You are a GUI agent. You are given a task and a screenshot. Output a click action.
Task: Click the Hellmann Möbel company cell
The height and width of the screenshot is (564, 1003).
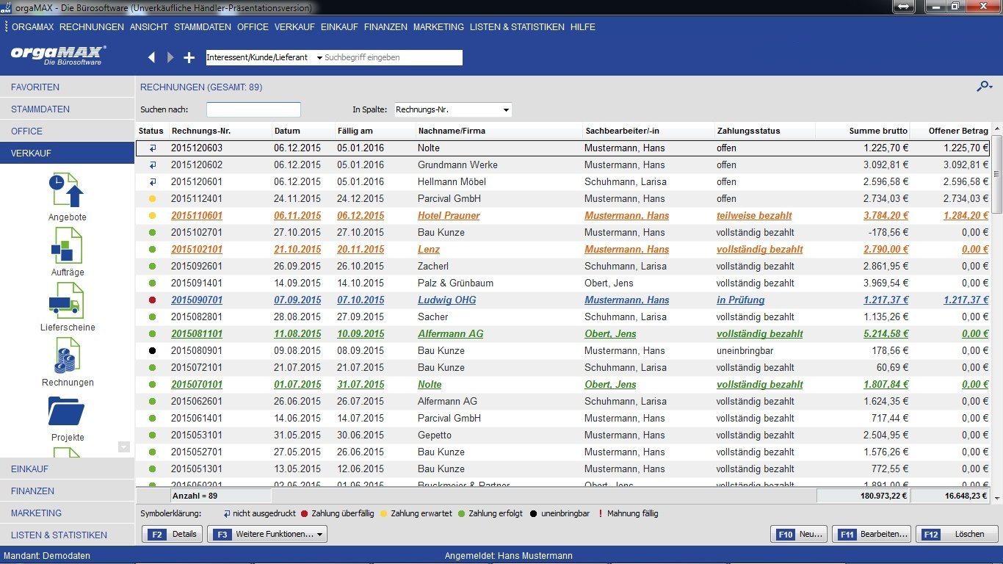tap(452, 181)
